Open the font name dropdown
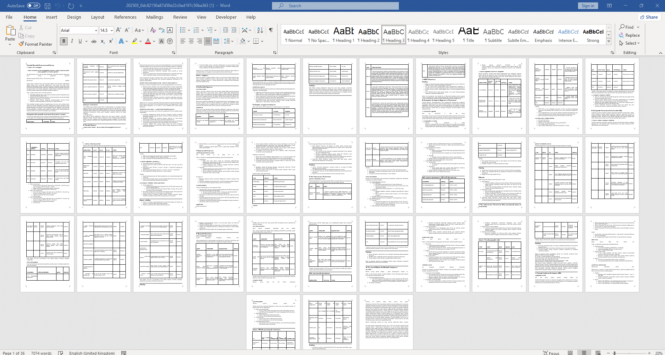This screenshot has width=665, height=355. [x=96, y=30]
